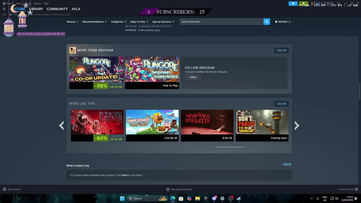Open the Wishlist star link
This screenshot has height=203, width=361.
pos(283,22)
